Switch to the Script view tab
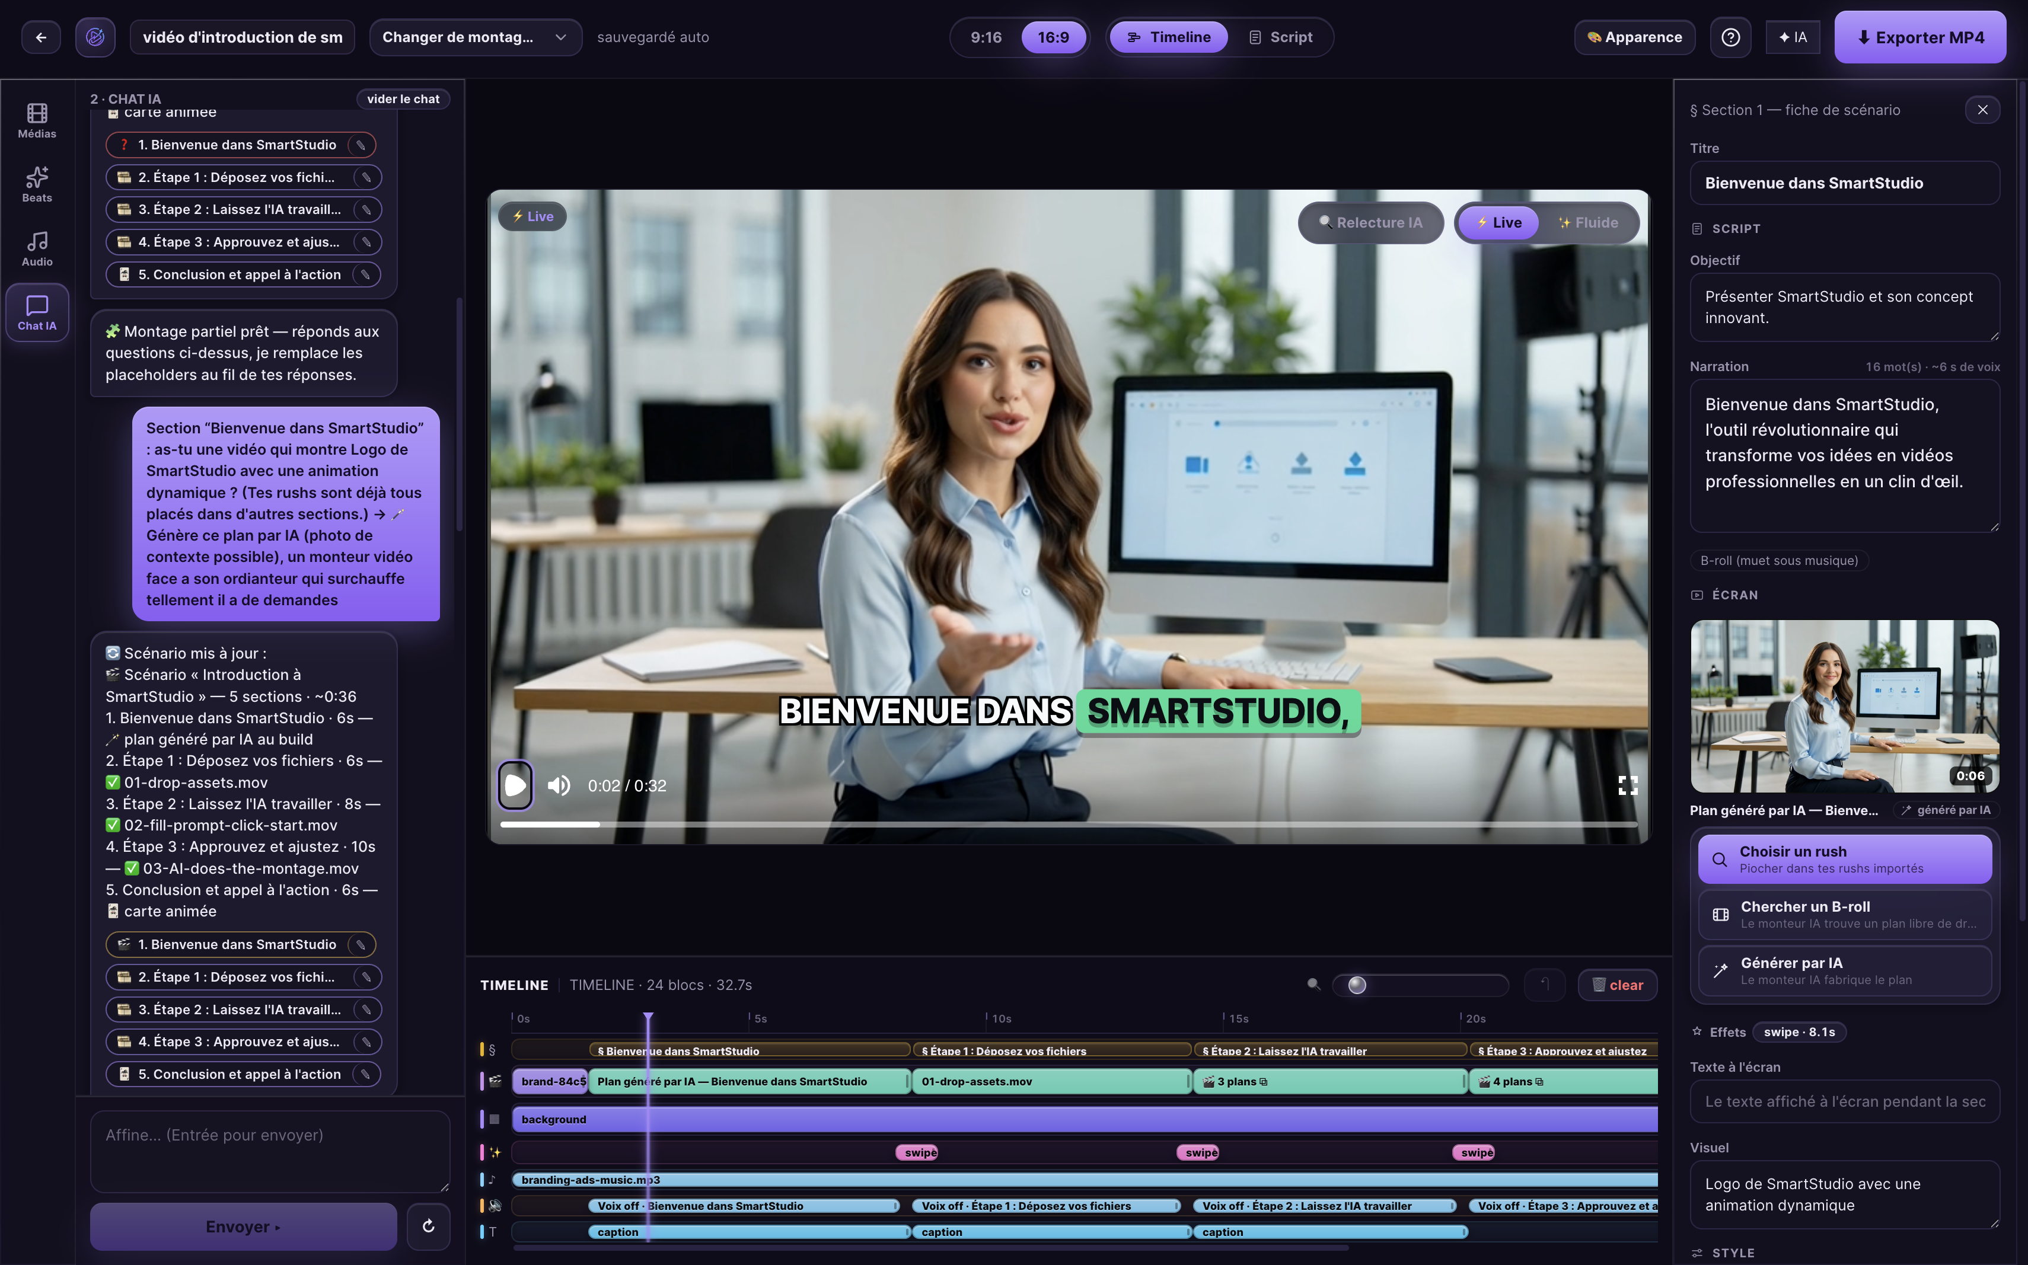Viewport: 2028px width, 1265px height. [x=1281, y=37]
